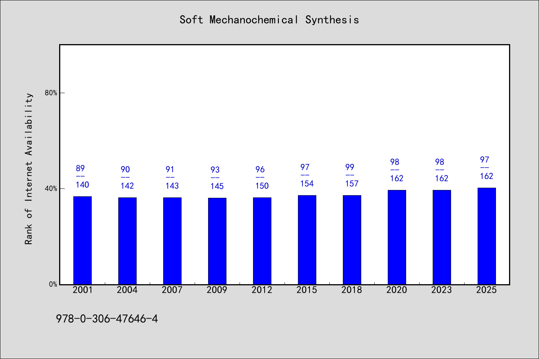Click the 2018 x-axis label

(x=352, y=290)
